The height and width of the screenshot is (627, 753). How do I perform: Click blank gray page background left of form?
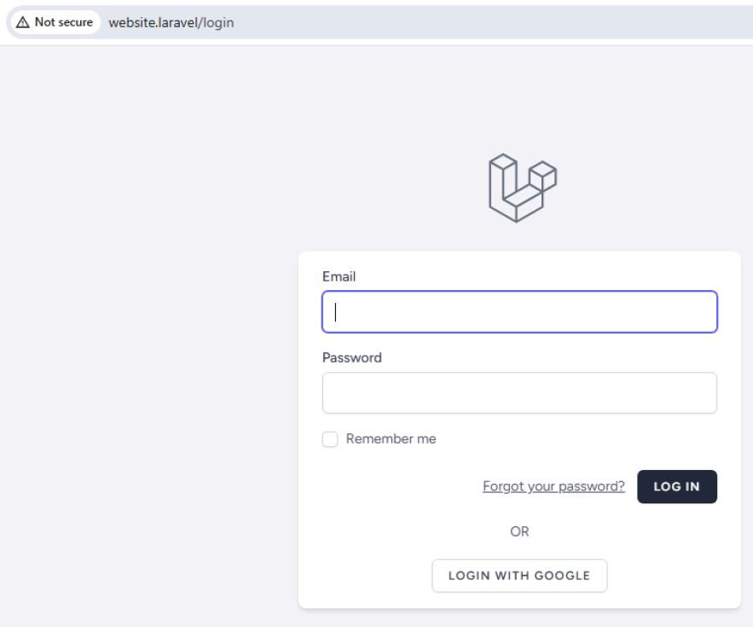(x=145, y=384)
